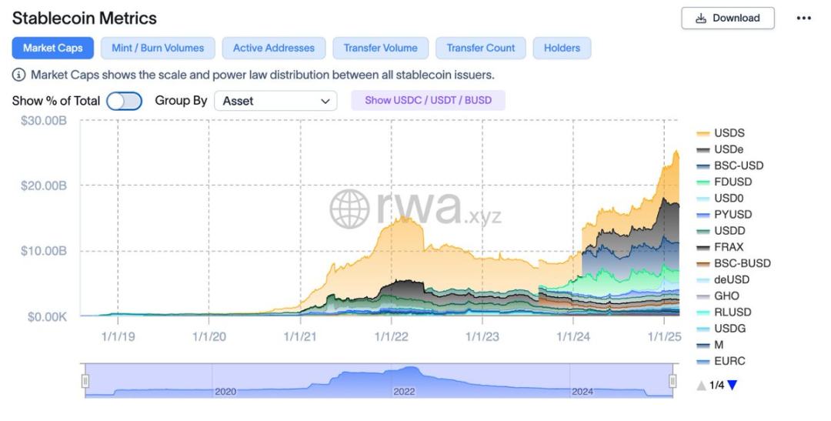Open the Group By Asset dropdown
This screenshot has height=421, width=831.
(x=275, y=101)
